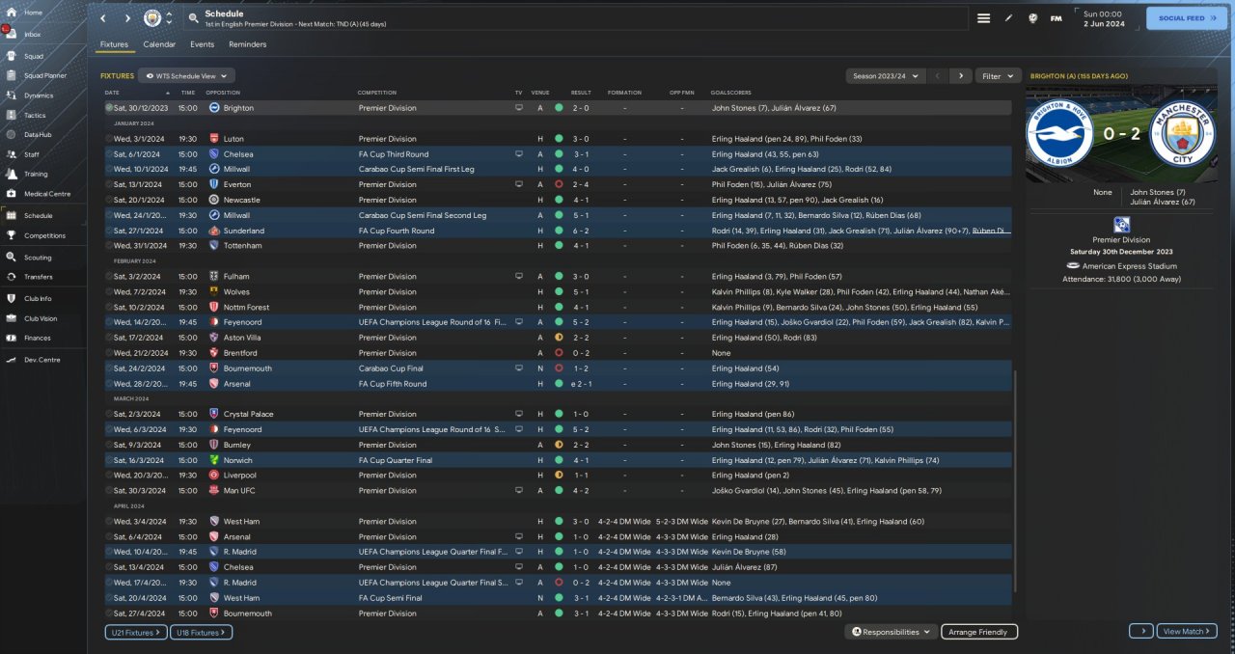
Task: Click the Arrange Friendly button
Action: (978, 632)
